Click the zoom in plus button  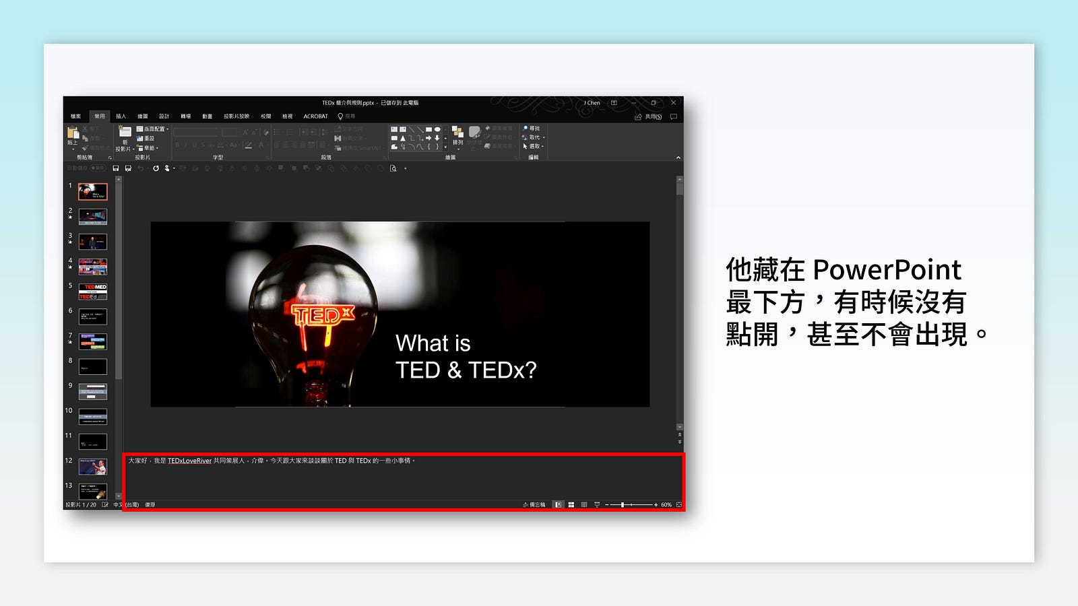[x=656, y=504]
